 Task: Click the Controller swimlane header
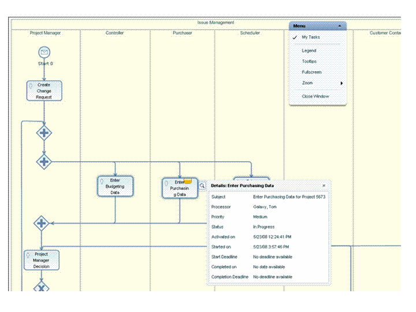[x=114, y=33]
